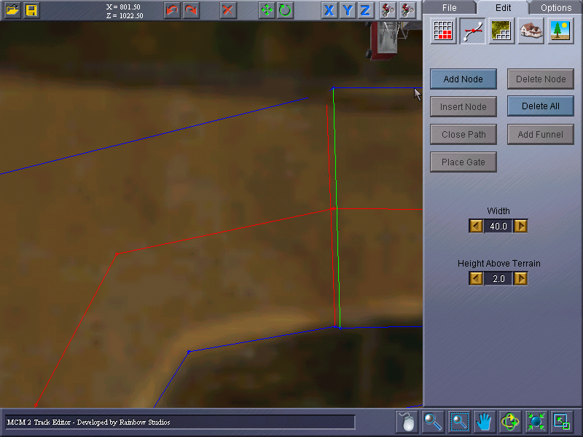This screenshot has height=437, width=583.
Task: Save track using the floppy disk icon
Action: click(x=32, y=10)
